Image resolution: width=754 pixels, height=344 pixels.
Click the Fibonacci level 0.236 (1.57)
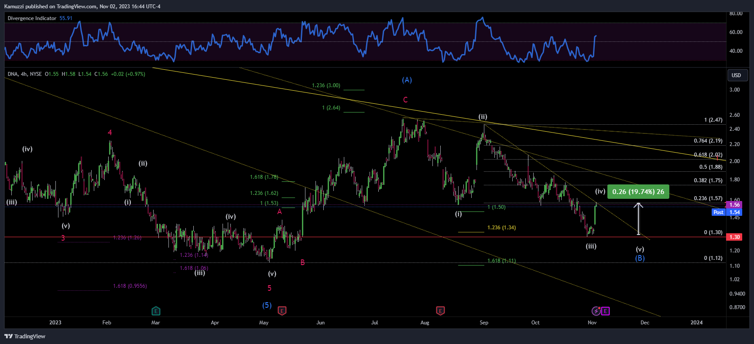708,198
